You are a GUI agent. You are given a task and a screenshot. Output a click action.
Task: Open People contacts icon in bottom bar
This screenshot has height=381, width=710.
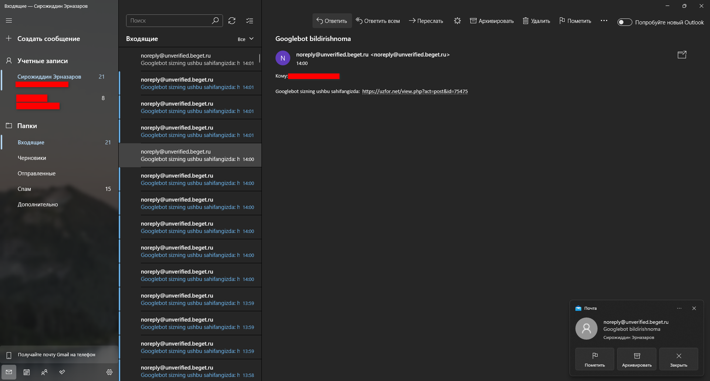point(44,372)
